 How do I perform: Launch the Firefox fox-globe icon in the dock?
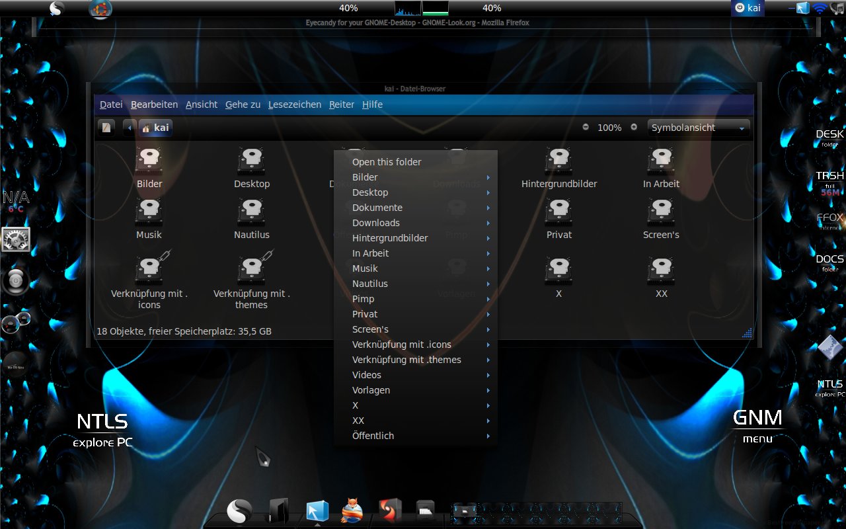tap(352, 510)
